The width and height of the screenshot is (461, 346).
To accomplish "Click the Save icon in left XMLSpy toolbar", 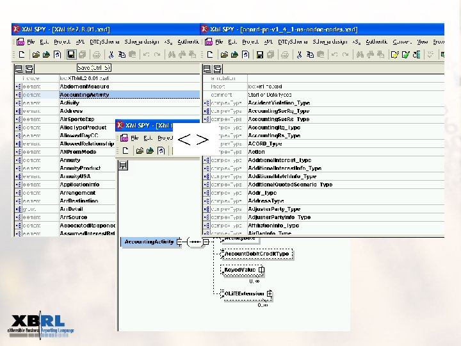I will pyautogui.click(x=71, y=54).
